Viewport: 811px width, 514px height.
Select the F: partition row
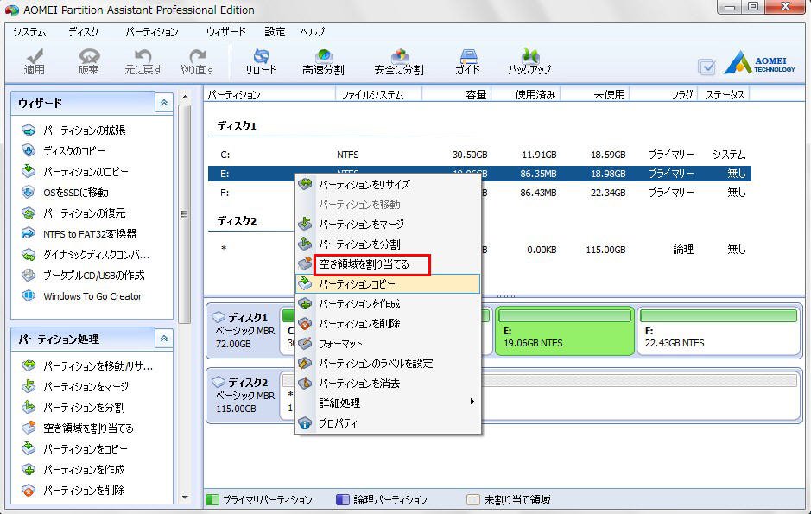479,193
